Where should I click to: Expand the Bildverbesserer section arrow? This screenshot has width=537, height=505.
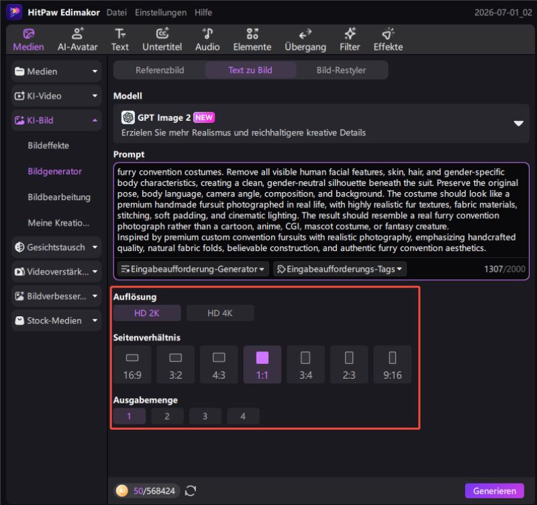tap(95, 296)
